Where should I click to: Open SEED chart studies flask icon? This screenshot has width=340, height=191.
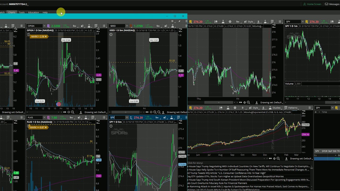pos(173,26)
